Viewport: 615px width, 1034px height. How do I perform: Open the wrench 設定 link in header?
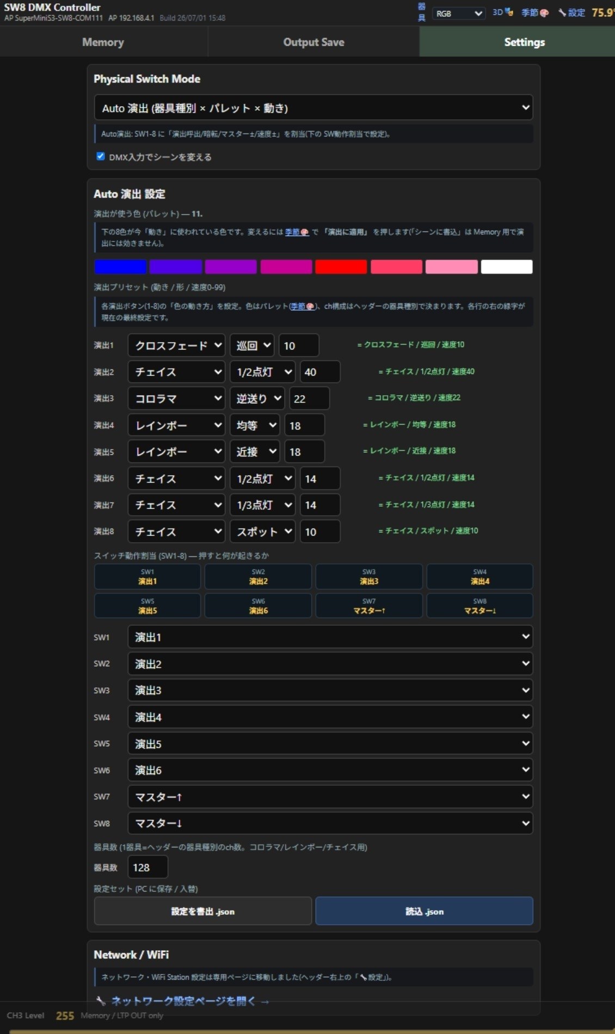pyautogui.click(x=571, y=13)
